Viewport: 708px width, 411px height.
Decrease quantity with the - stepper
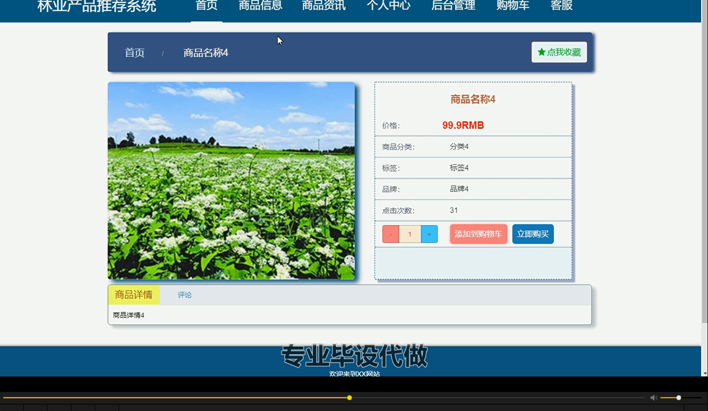tap(390, 234)
